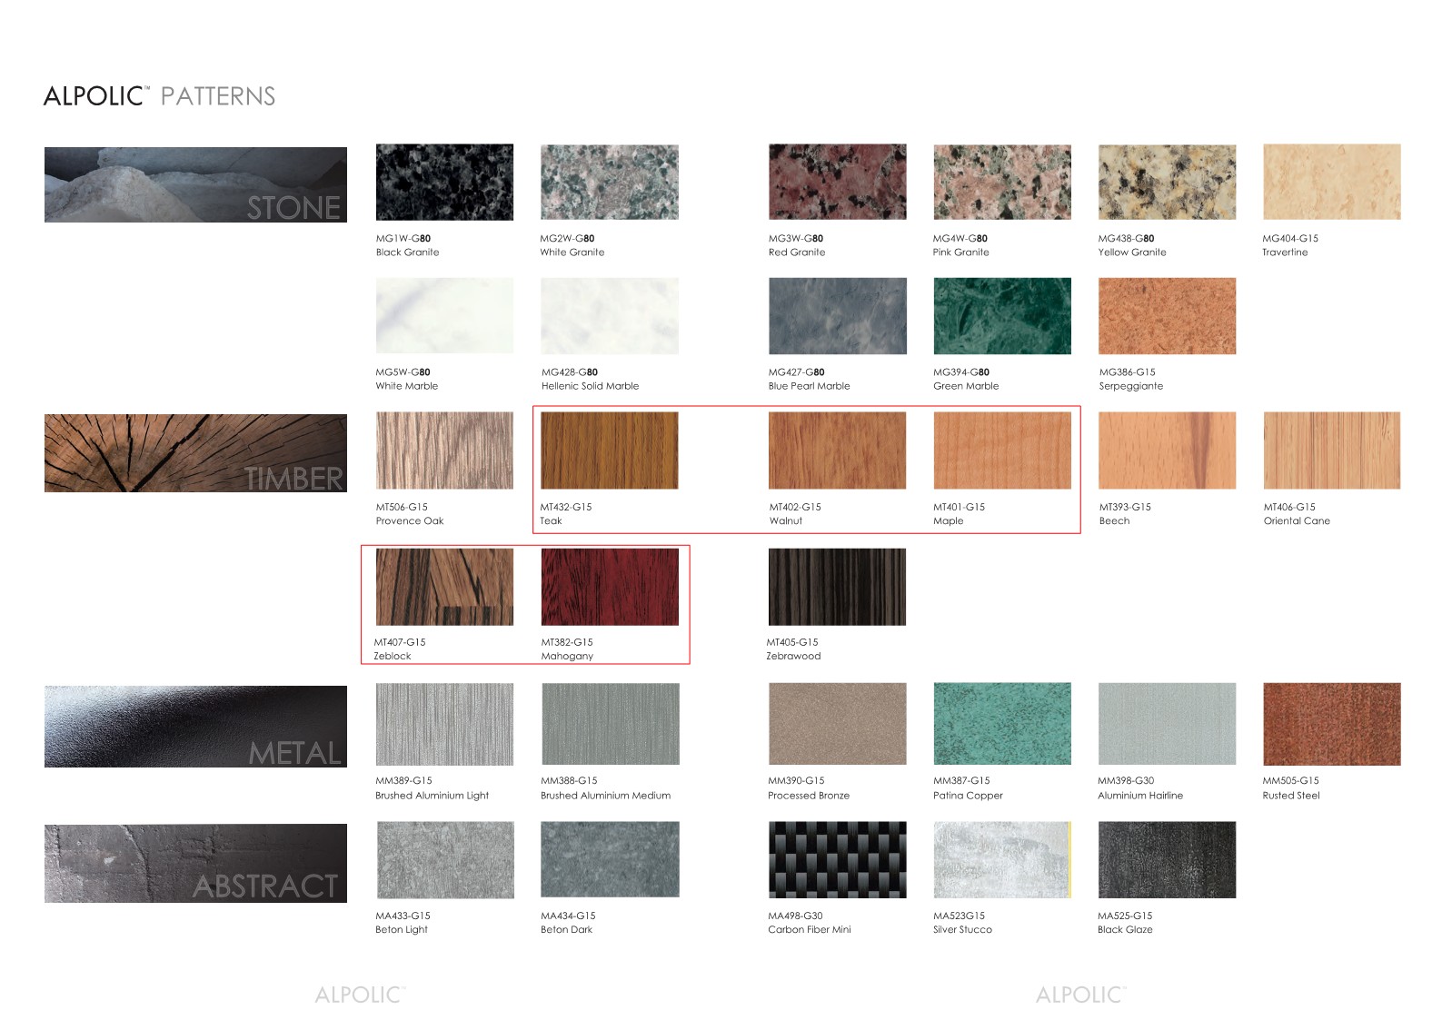
Task: Open the METAL category banner image
Action: click(195, 727)
